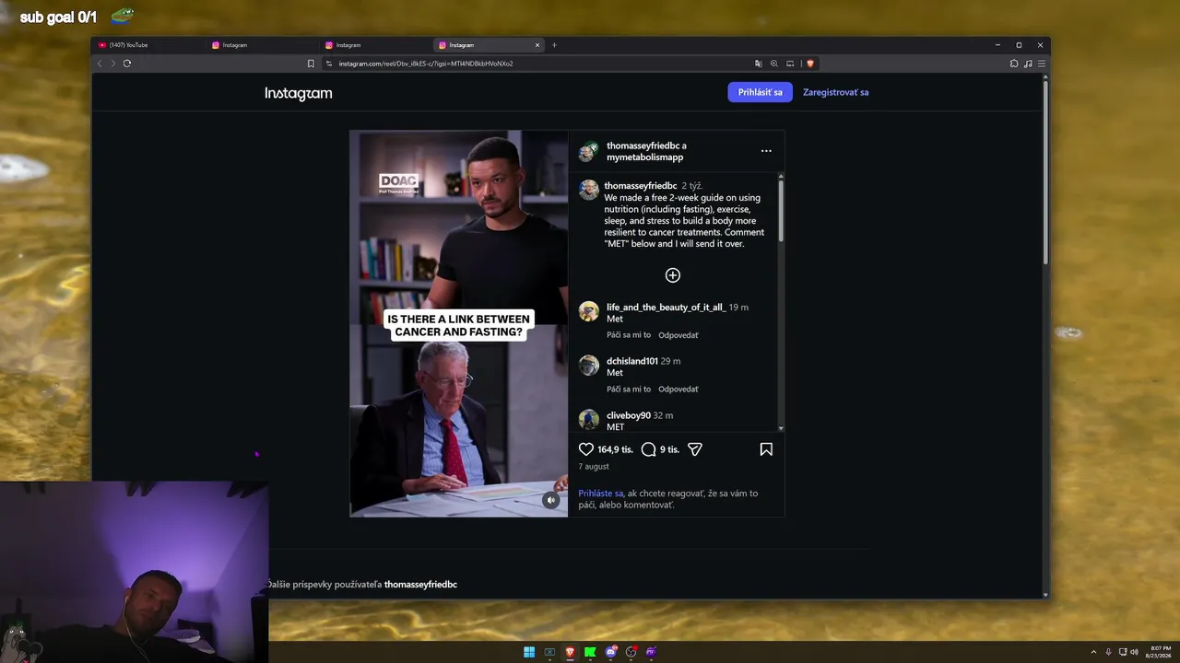Switch to the first Instagram tab

[263, 45]
